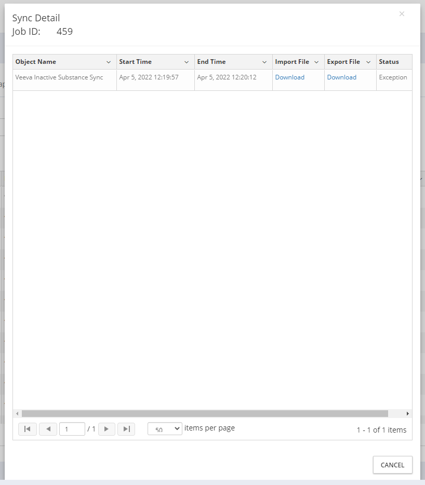425x485 pixels.
Task: Open Start Time column dropdown arrow
Action: (x=187, y=62)
